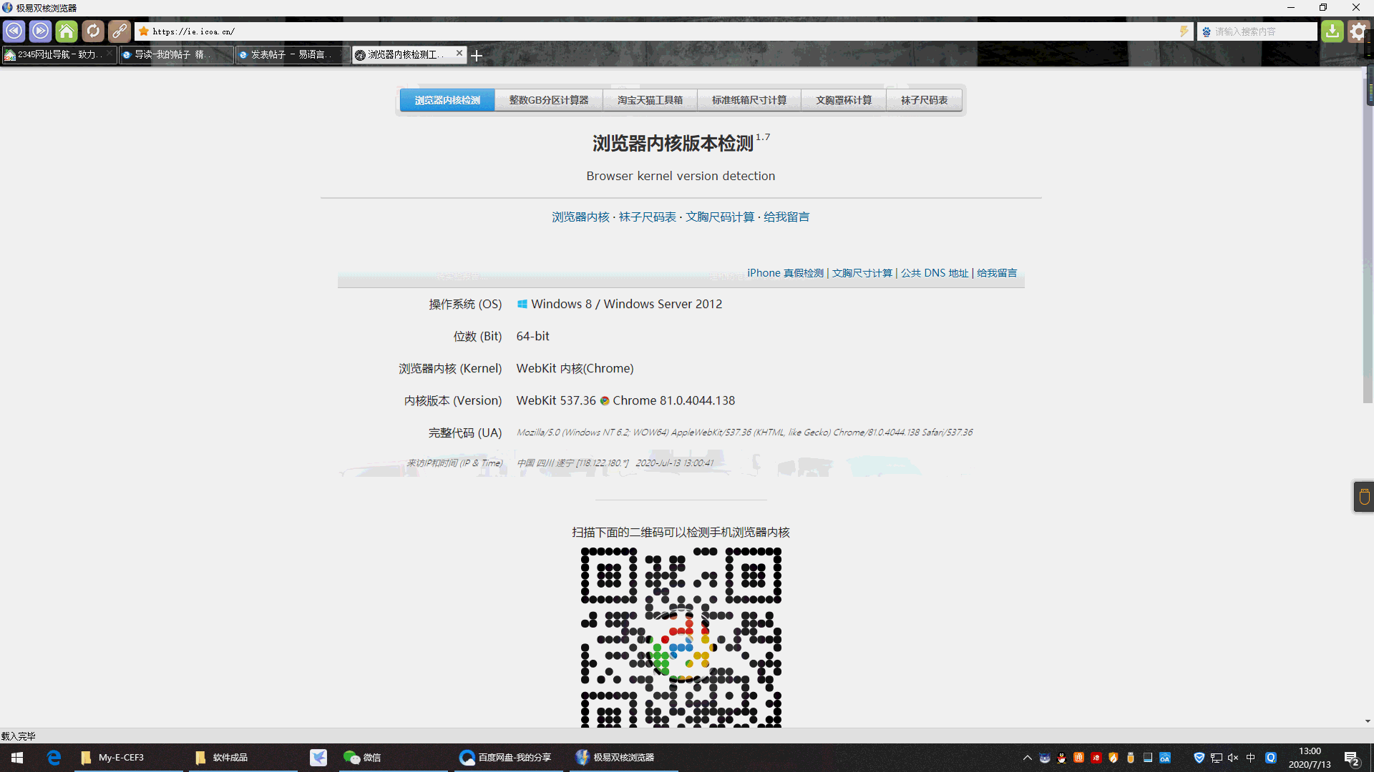Click 极易双核浏览器 taskbar item
The height and width of the screenshot is (772, 1374).
click(623, 757)
